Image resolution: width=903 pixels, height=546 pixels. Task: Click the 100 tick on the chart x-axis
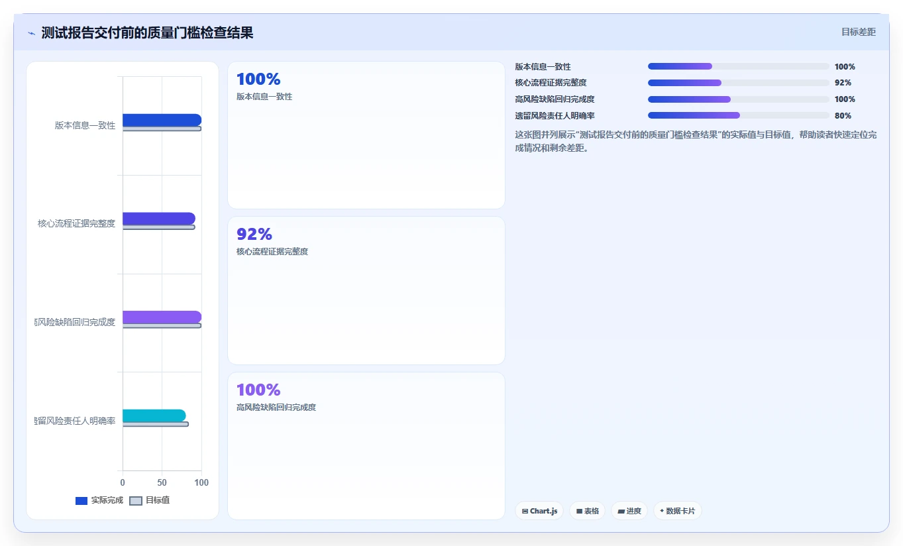[x=201, y=482]
